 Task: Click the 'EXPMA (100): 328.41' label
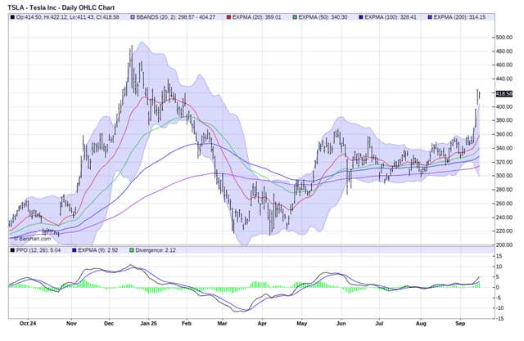click(391, 17)
